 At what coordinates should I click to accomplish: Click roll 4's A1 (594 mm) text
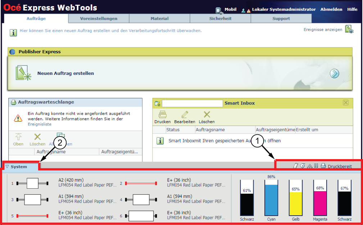tap(180, 196)
